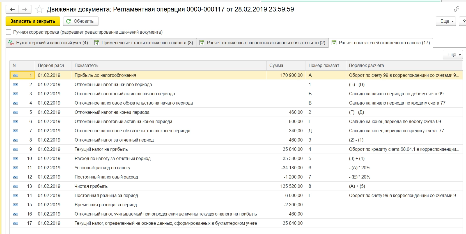Viewport: 466px width, 234px height.
Task: Click the Показатель column header
Action: (x=168, y=66)
